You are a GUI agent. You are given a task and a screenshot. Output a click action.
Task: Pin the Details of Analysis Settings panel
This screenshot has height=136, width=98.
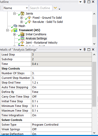(x=85, y=50)
